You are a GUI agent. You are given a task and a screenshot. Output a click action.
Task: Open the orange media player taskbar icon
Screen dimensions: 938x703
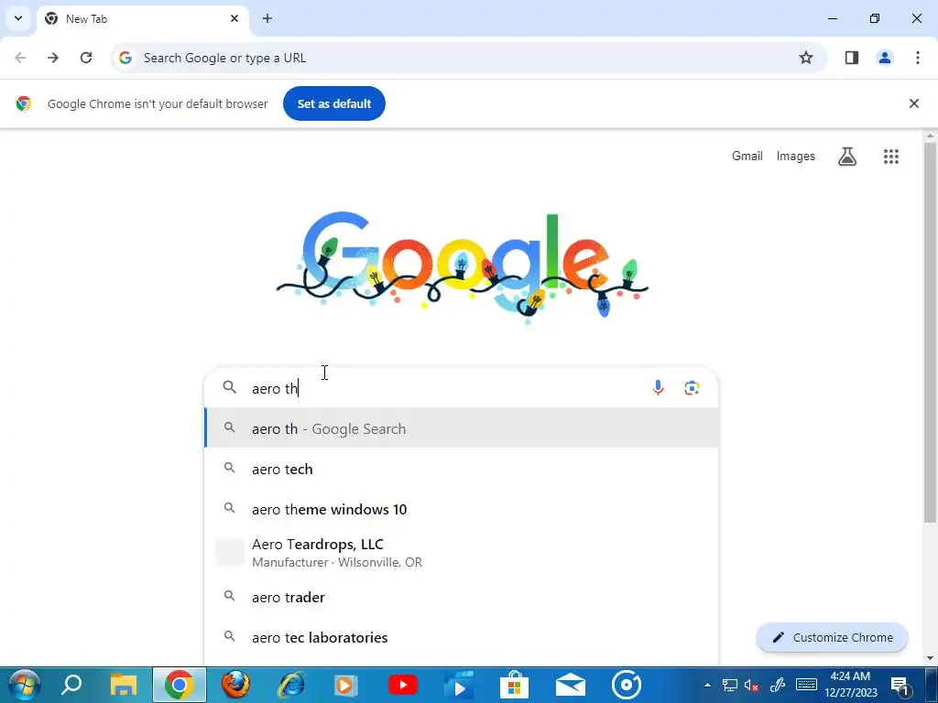[x=346, y=685]
